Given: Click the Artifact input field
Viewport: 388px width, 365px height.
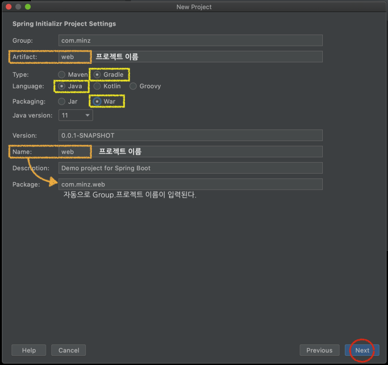Looking at the screenshot, I should [x=190, y=57].
